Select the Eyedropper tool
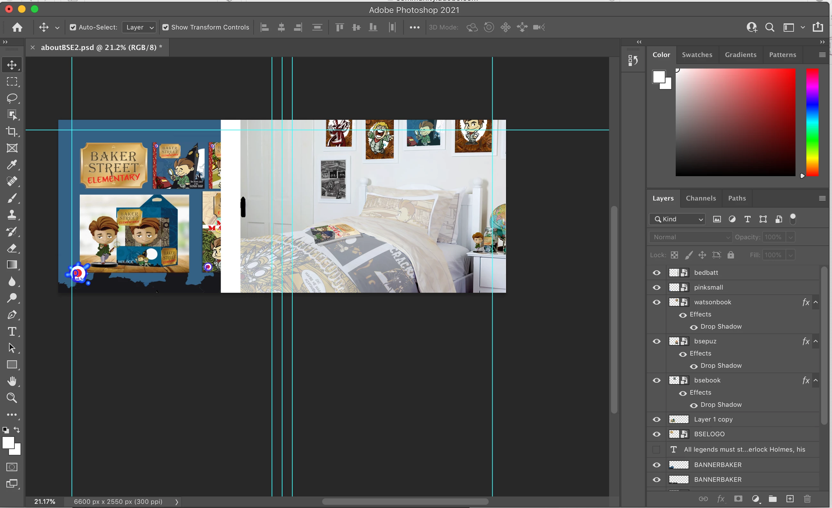This screenshot has width=832, height=508. (12, 165)
